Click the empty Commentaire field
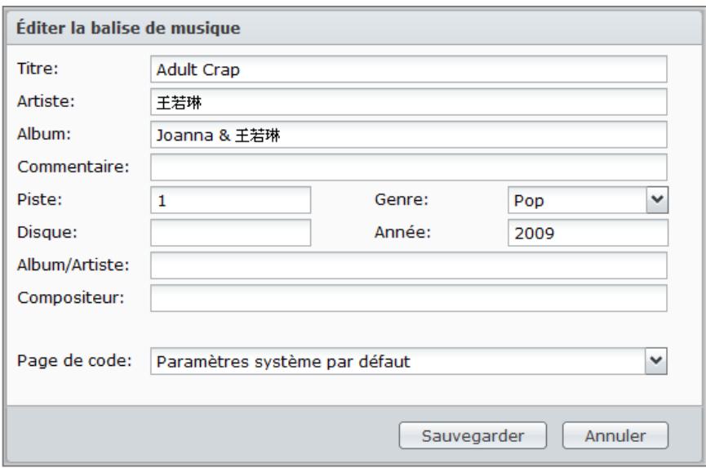This screenshot has height=468, width=706. click(408, 167)
